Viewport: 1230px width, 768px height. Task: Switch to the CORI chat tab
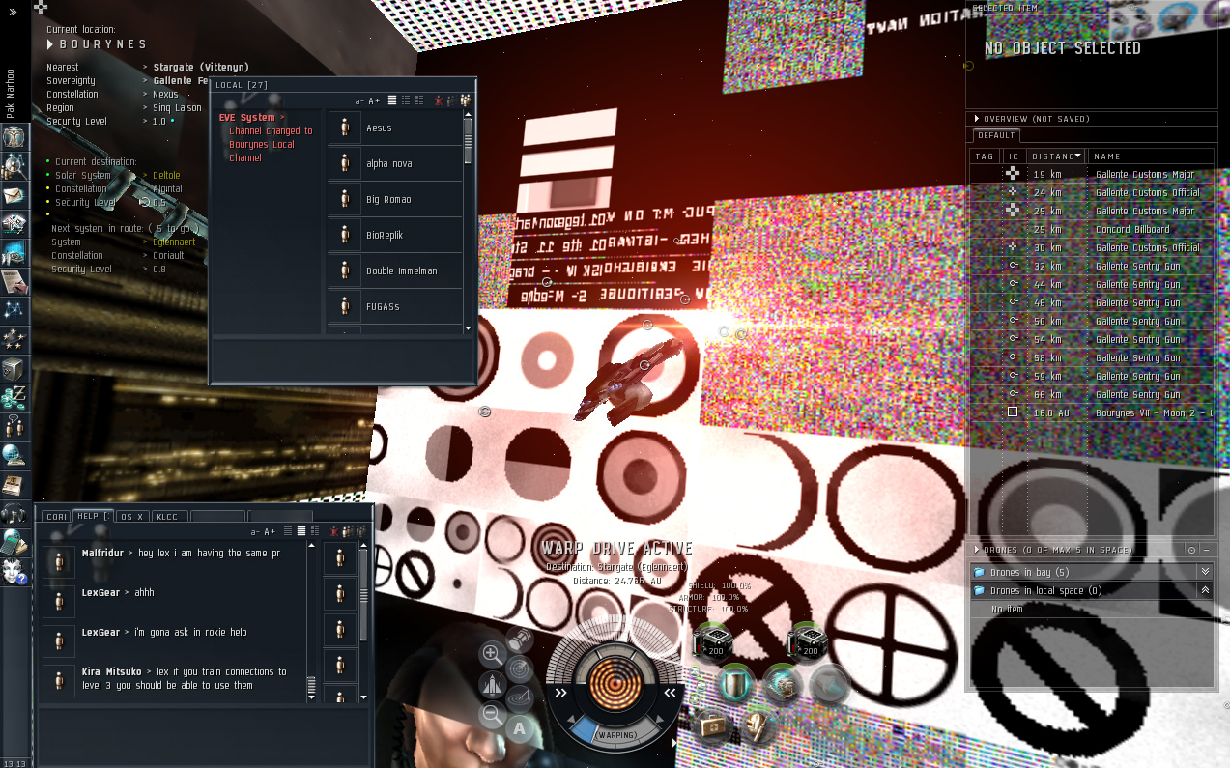click(56, 517)
